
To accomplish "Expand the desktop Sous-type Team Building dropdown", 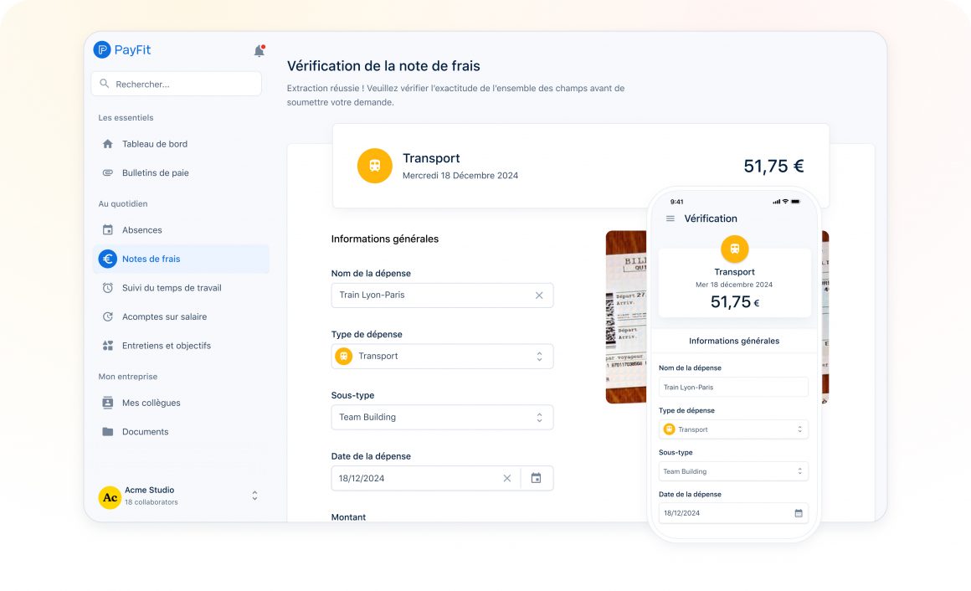I will click(539, 418).
